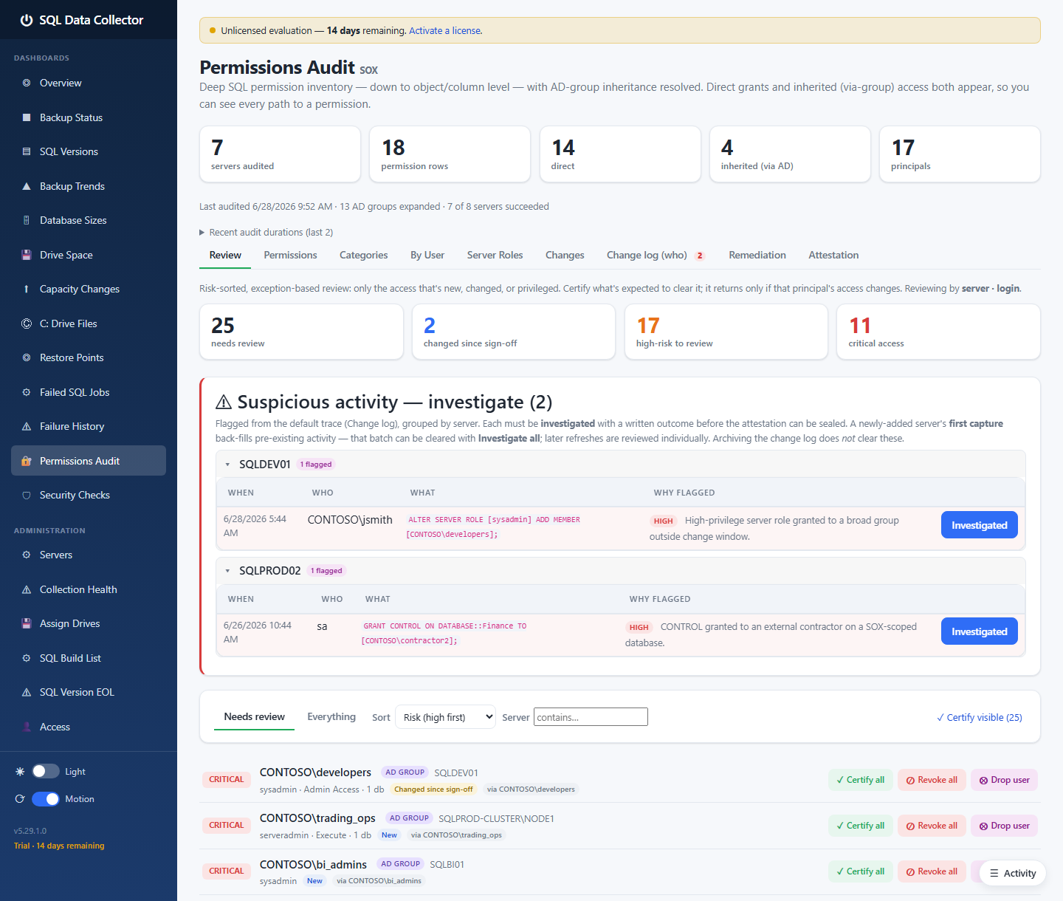1063x901 pixels.
Task: Open Failure History warning icon
Action: (x=27, y=426)
